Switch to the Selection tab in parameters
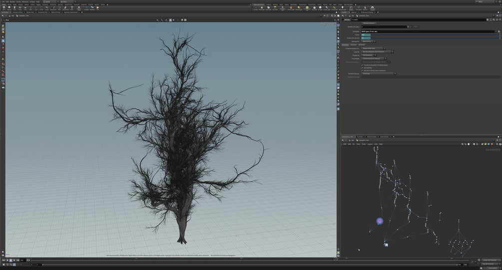The width and height of the screenshot is (502, 270). [x=352, y=44]
